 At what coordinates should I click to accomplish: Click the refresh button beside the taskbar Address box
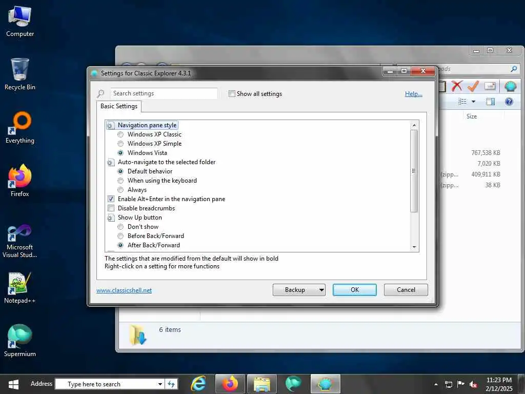171,384
